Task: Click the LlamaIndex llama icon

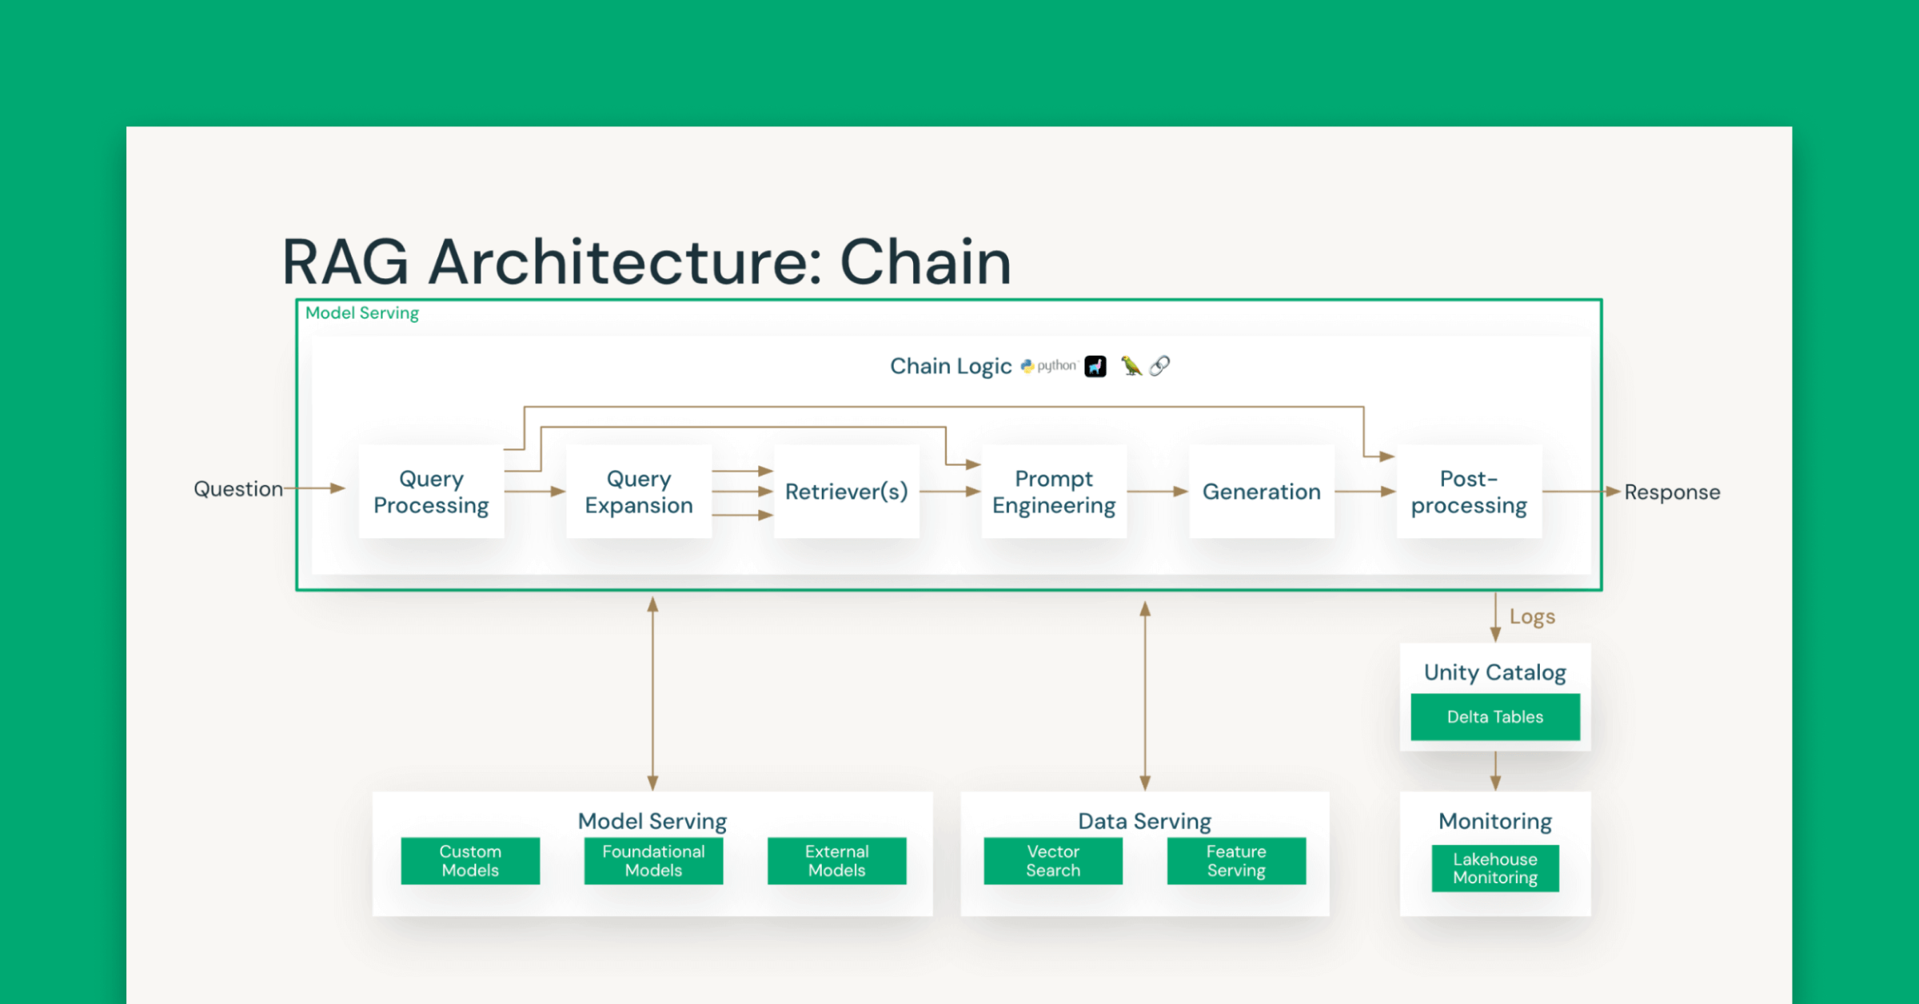Action: pos(1095,366)
